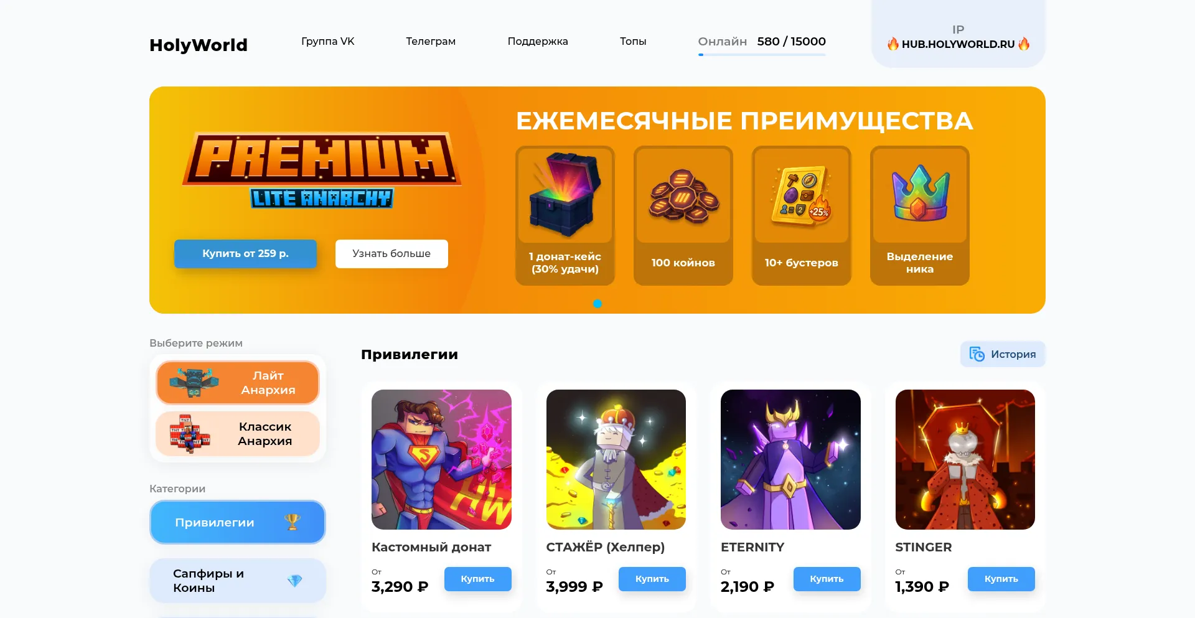The image size is (1195, 618).
Task: Click the HolyWorld logo
Action: [199, 45]
